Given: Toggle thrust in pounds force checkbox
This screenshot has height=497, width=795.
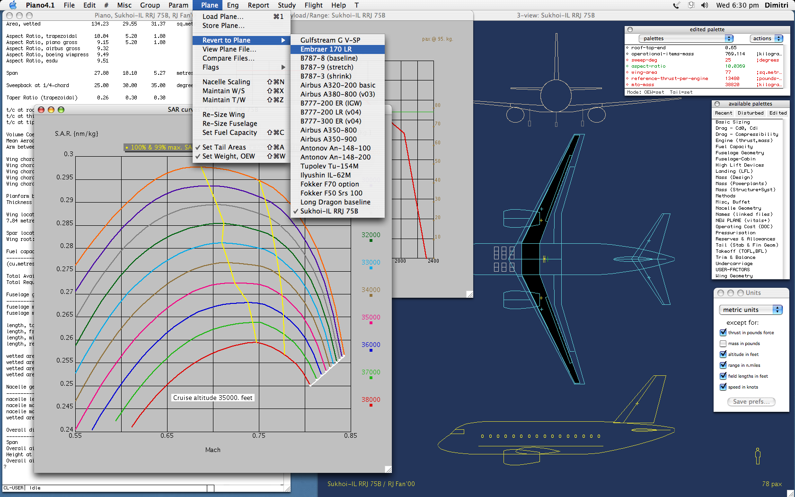Looking at the screenshot, I should (x=723, y=333).
